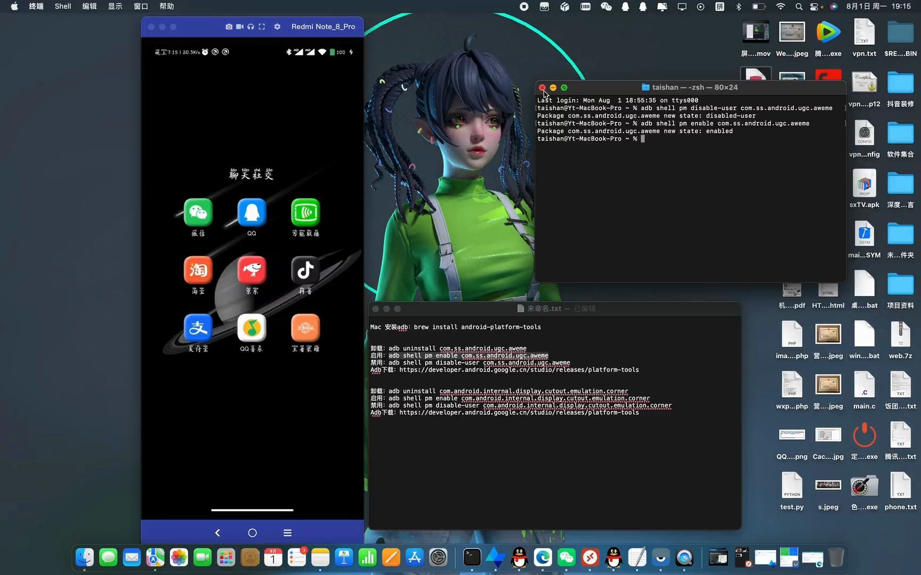Image resolution: width=921 pixels, height=575 pixels.
Task: Open the 拼 input source menu
Action: coord(720,6)
